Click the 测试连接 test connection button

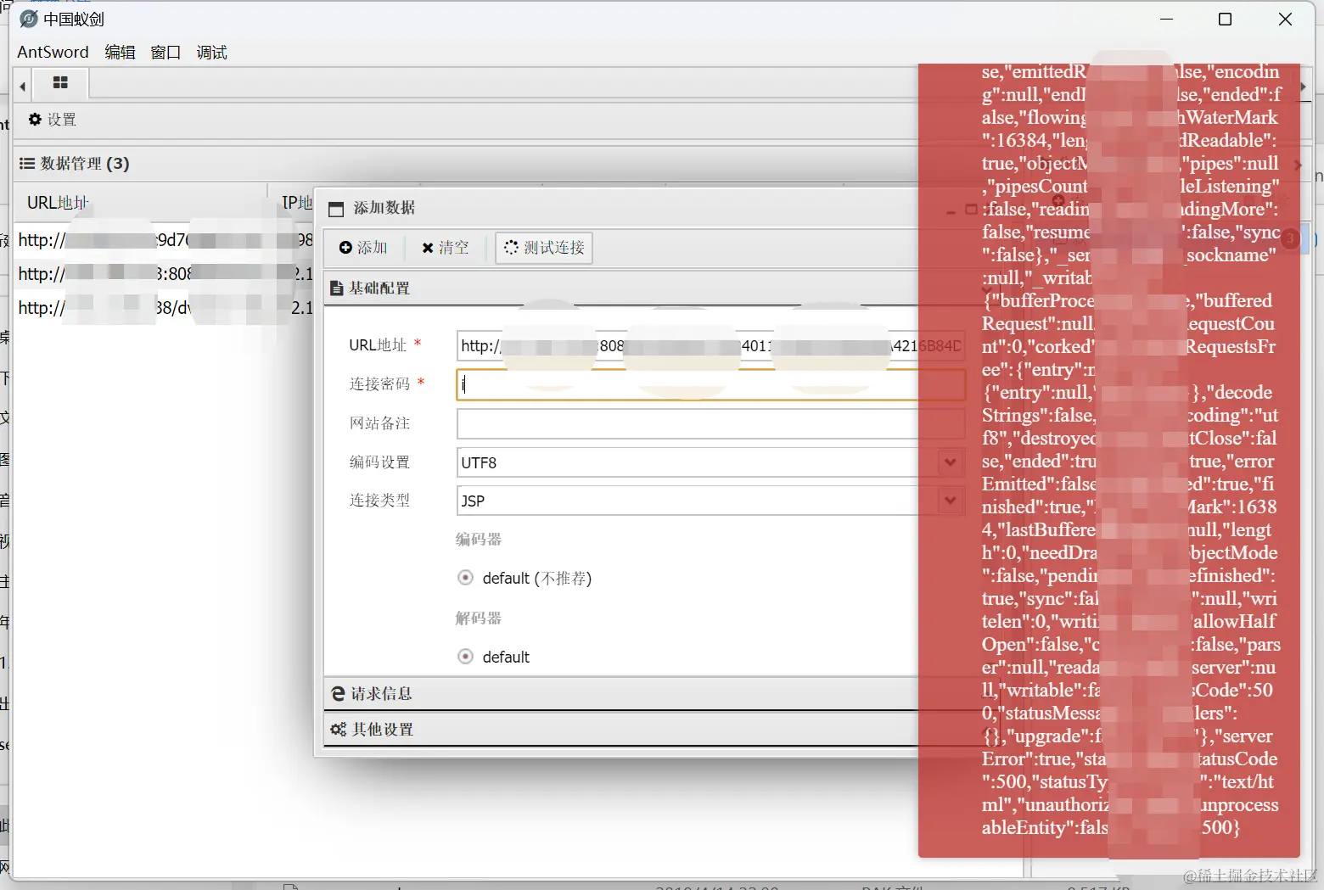pos(544,248)
